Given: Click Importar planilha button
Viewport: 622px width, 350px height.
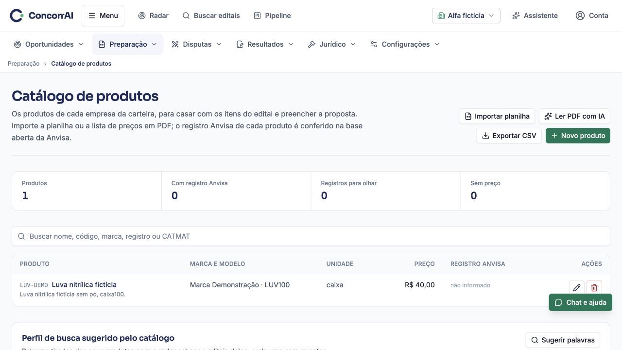Looking at the screenshot, I should pyautogui.click(x=497, y=116).
